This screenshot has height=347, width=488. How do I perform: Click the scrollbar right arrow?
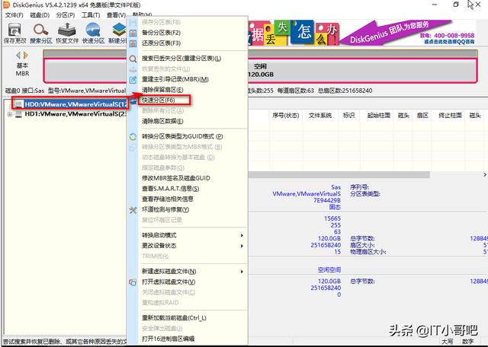point(485,175)
